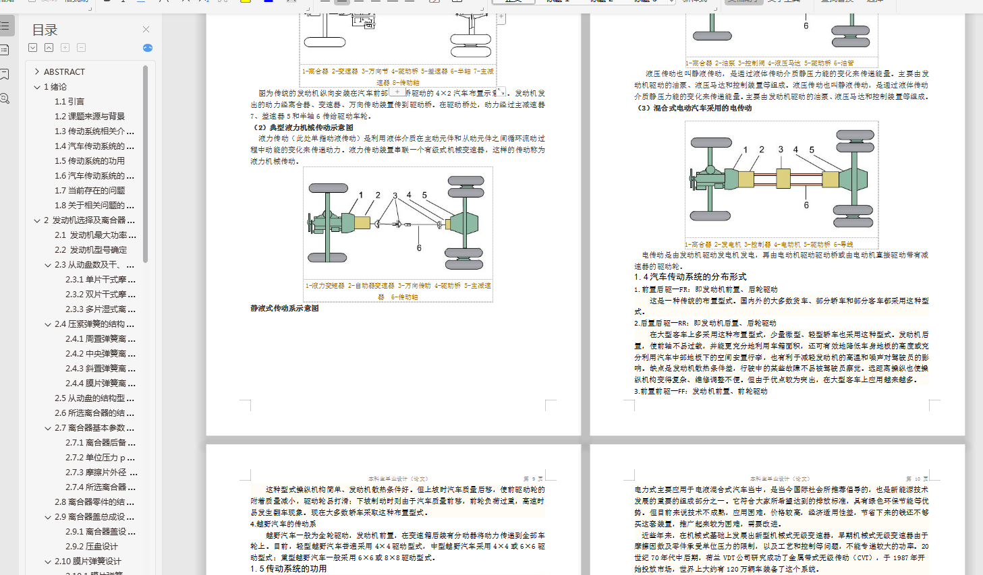Expand the ABSTRACT outline entry
The image size is (983, 575).
click(x=37, y=71)
